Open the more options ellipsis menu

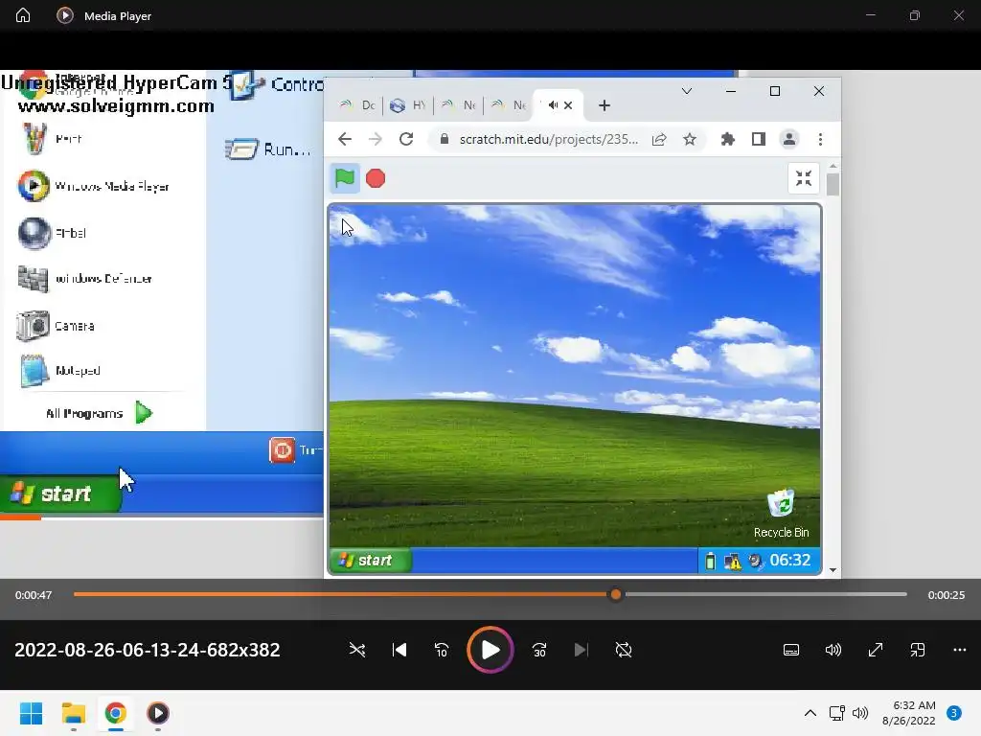(x=959, y=650)
